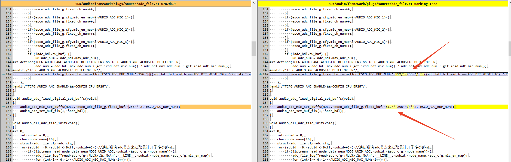
Task: Click 'char node_name[16];' in left pane
Action: (x=38, y=139)
